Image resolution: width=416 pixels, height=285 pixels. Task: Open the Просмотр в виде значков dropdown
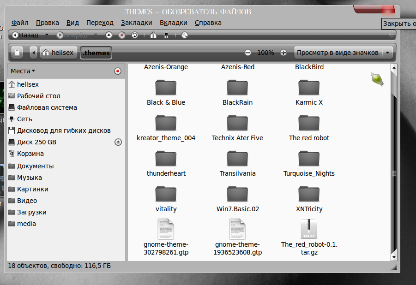(343, 53)
